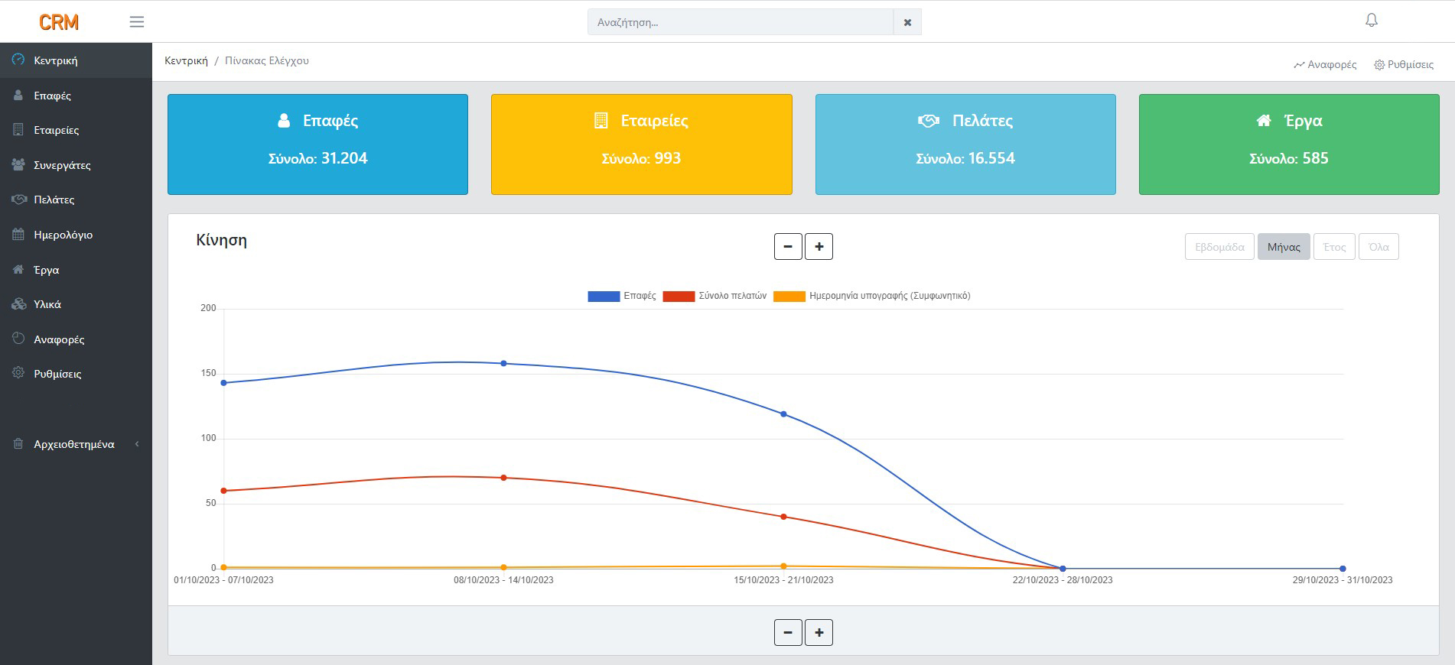
Task: Click the Αναζήτηση search field
Action: coord(740,22)
